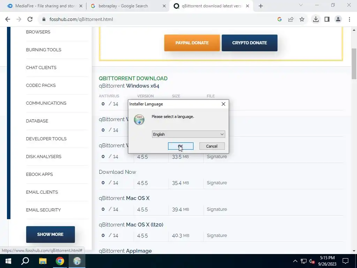Screen dimensions: 357x268
Task: View site information lock icon
Action: [x=44, y=20]
